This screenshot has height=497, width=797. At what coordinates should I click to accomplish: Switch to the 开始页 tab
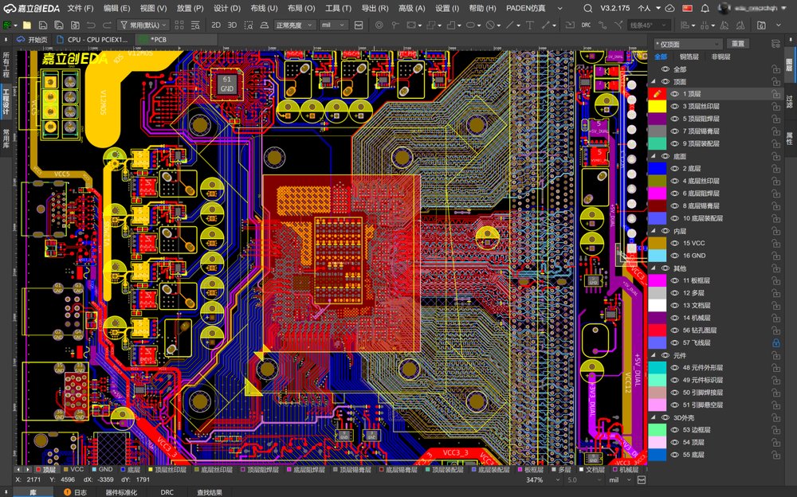pos(32,39)
